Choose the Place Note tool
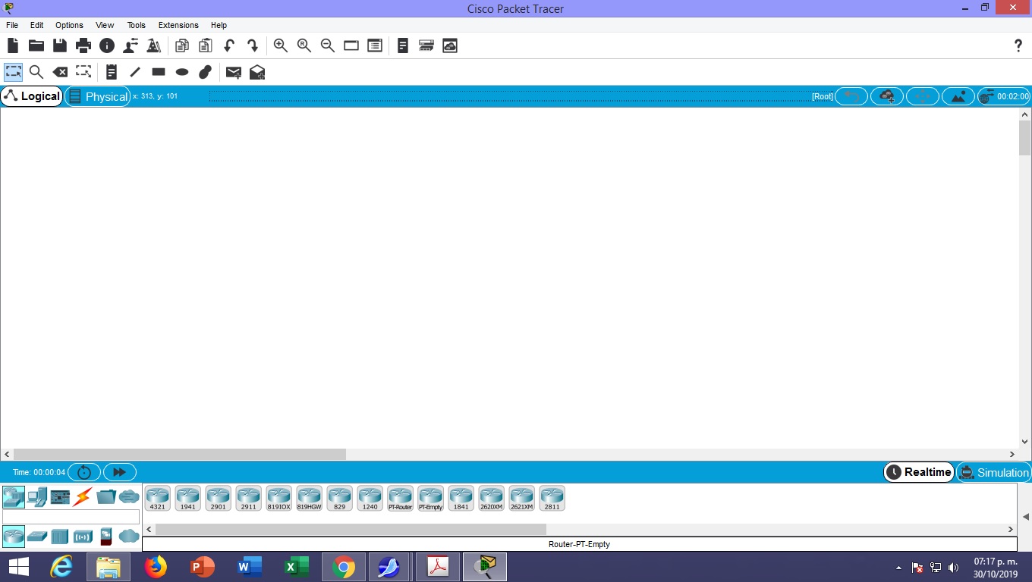 coord(111,72)
